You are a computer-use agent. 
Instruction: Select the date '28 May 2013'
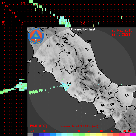tap(122, 30)
